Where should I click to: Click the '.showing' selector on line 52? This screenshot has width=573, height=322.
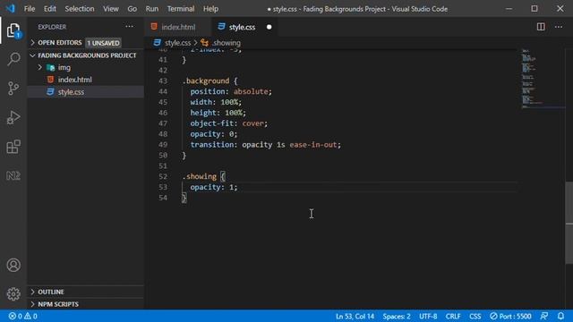(199, 176)
